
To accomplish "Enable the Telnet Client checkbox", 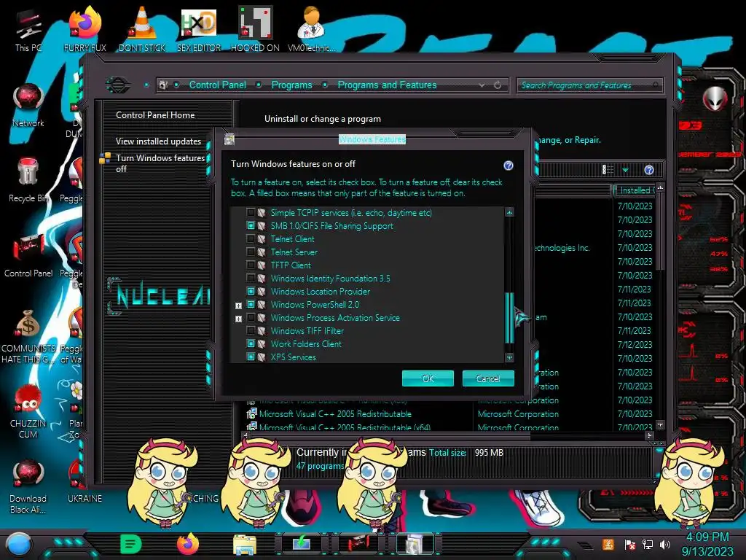I will pyautogui.click(x=251, y=239).
